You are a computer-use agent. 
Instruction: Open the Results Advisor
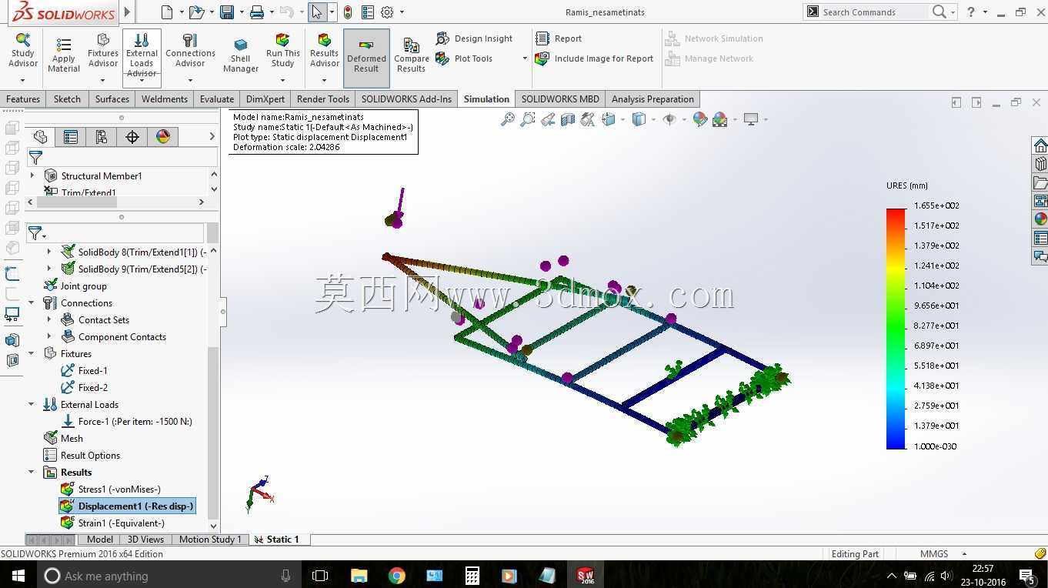325,52
